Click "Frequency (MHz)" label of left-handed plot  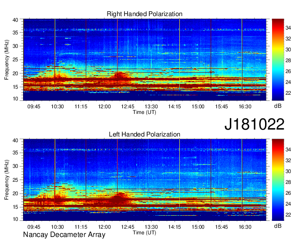tap(7, 180)
